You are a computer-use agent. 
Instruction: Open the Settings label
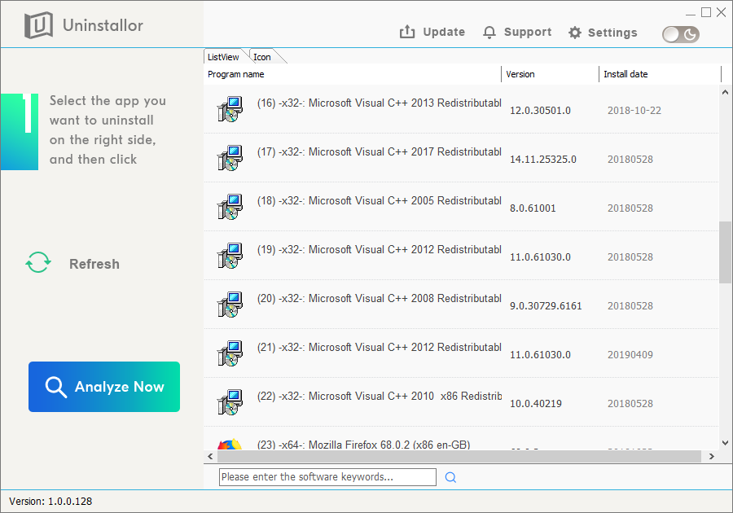612,33
